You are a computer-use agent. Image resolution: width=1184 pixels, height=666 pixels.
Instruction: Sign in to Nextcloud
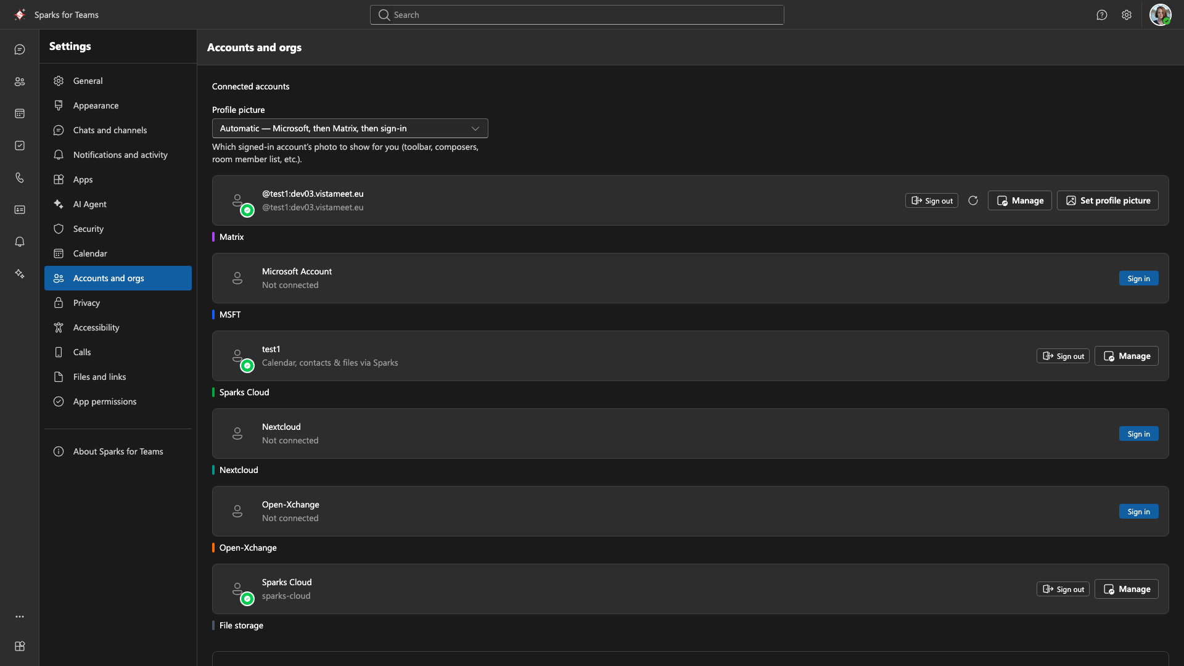(x=1138, y=434)
